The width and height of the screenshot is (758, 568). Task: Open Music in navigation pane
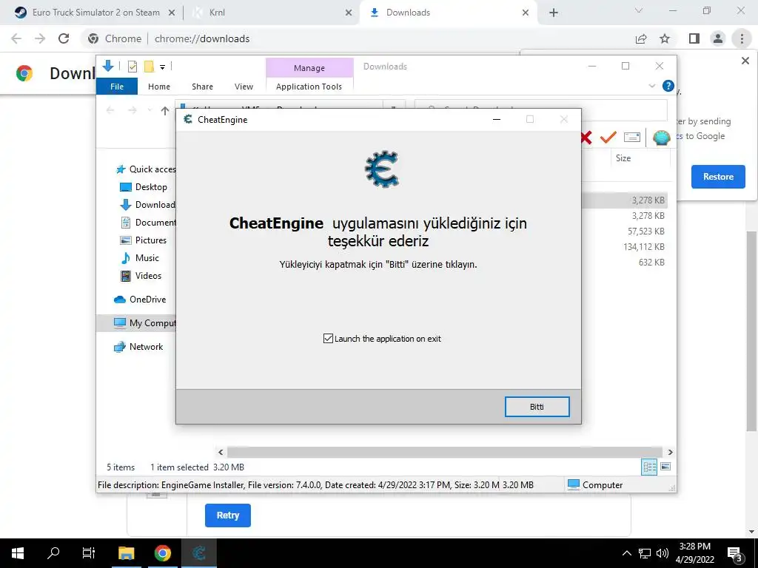tap(140, 258)
